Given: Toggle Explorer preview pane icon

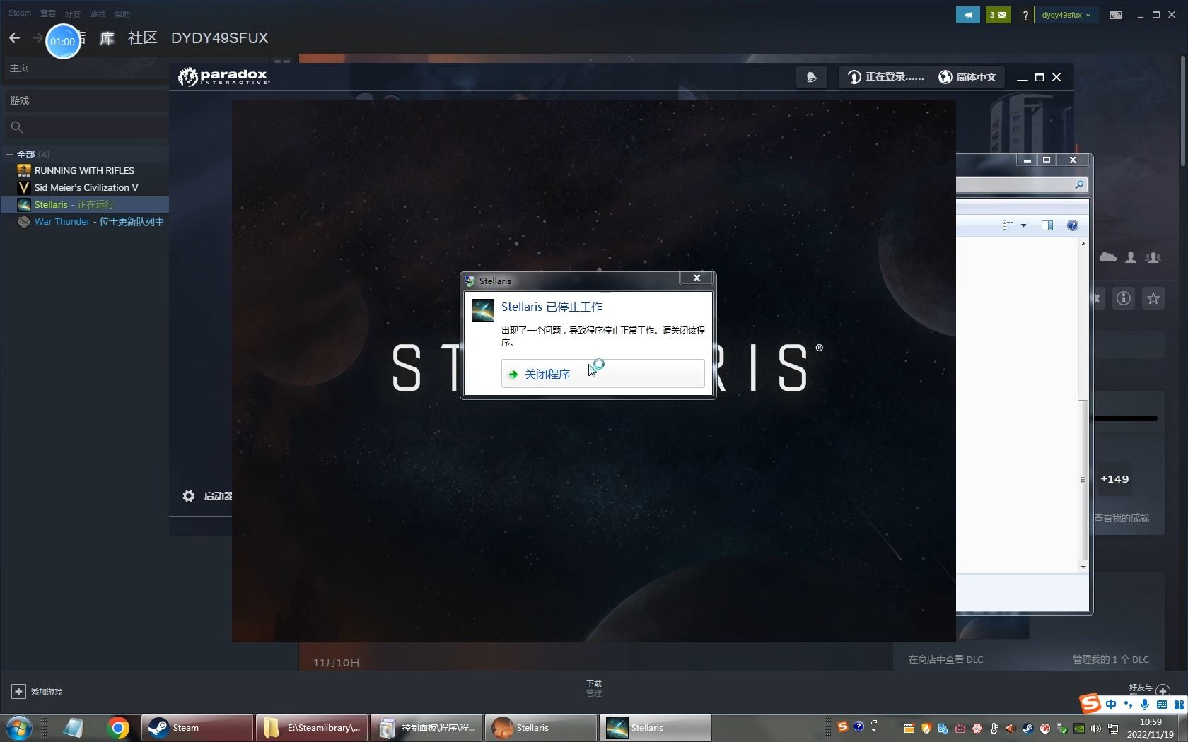Looking at the screenshot, I should point(1047,225).
